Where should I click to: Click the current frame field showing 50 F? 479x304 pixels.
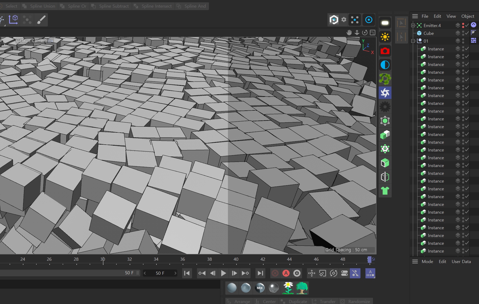(x=160, y=273)
